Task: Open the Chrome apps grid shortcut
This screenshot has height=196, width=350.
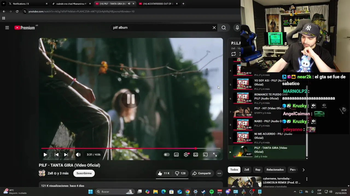Action: 4,18
